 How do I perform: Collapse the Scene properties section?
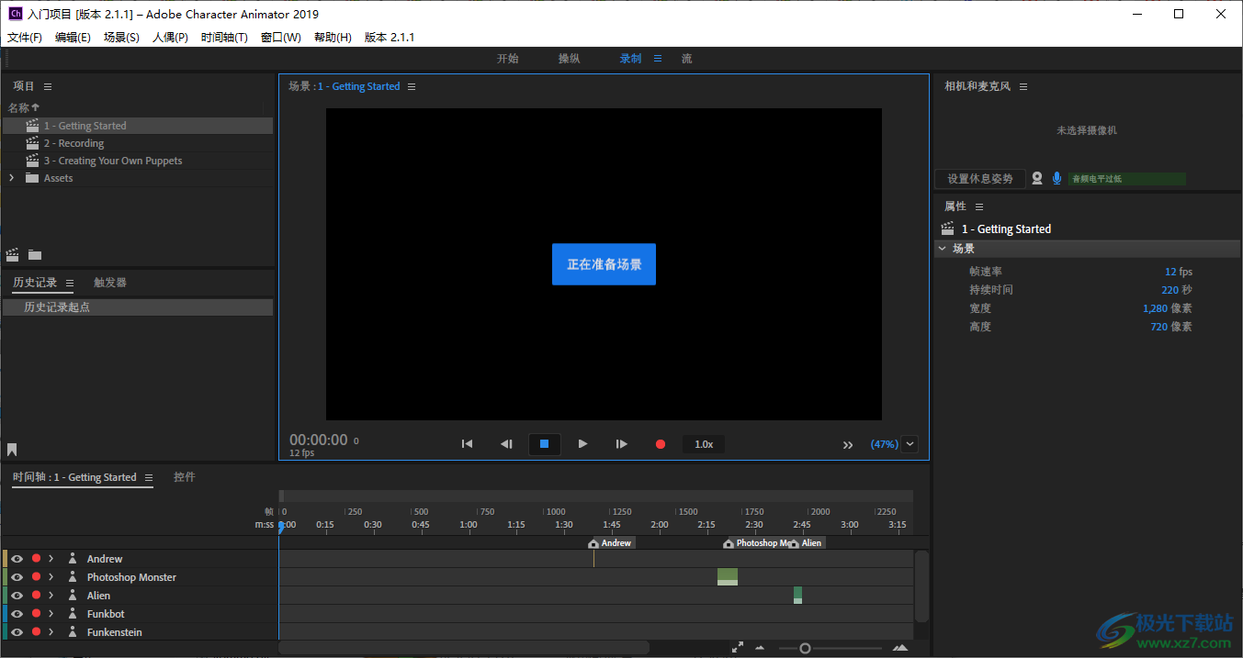[943, 249]
